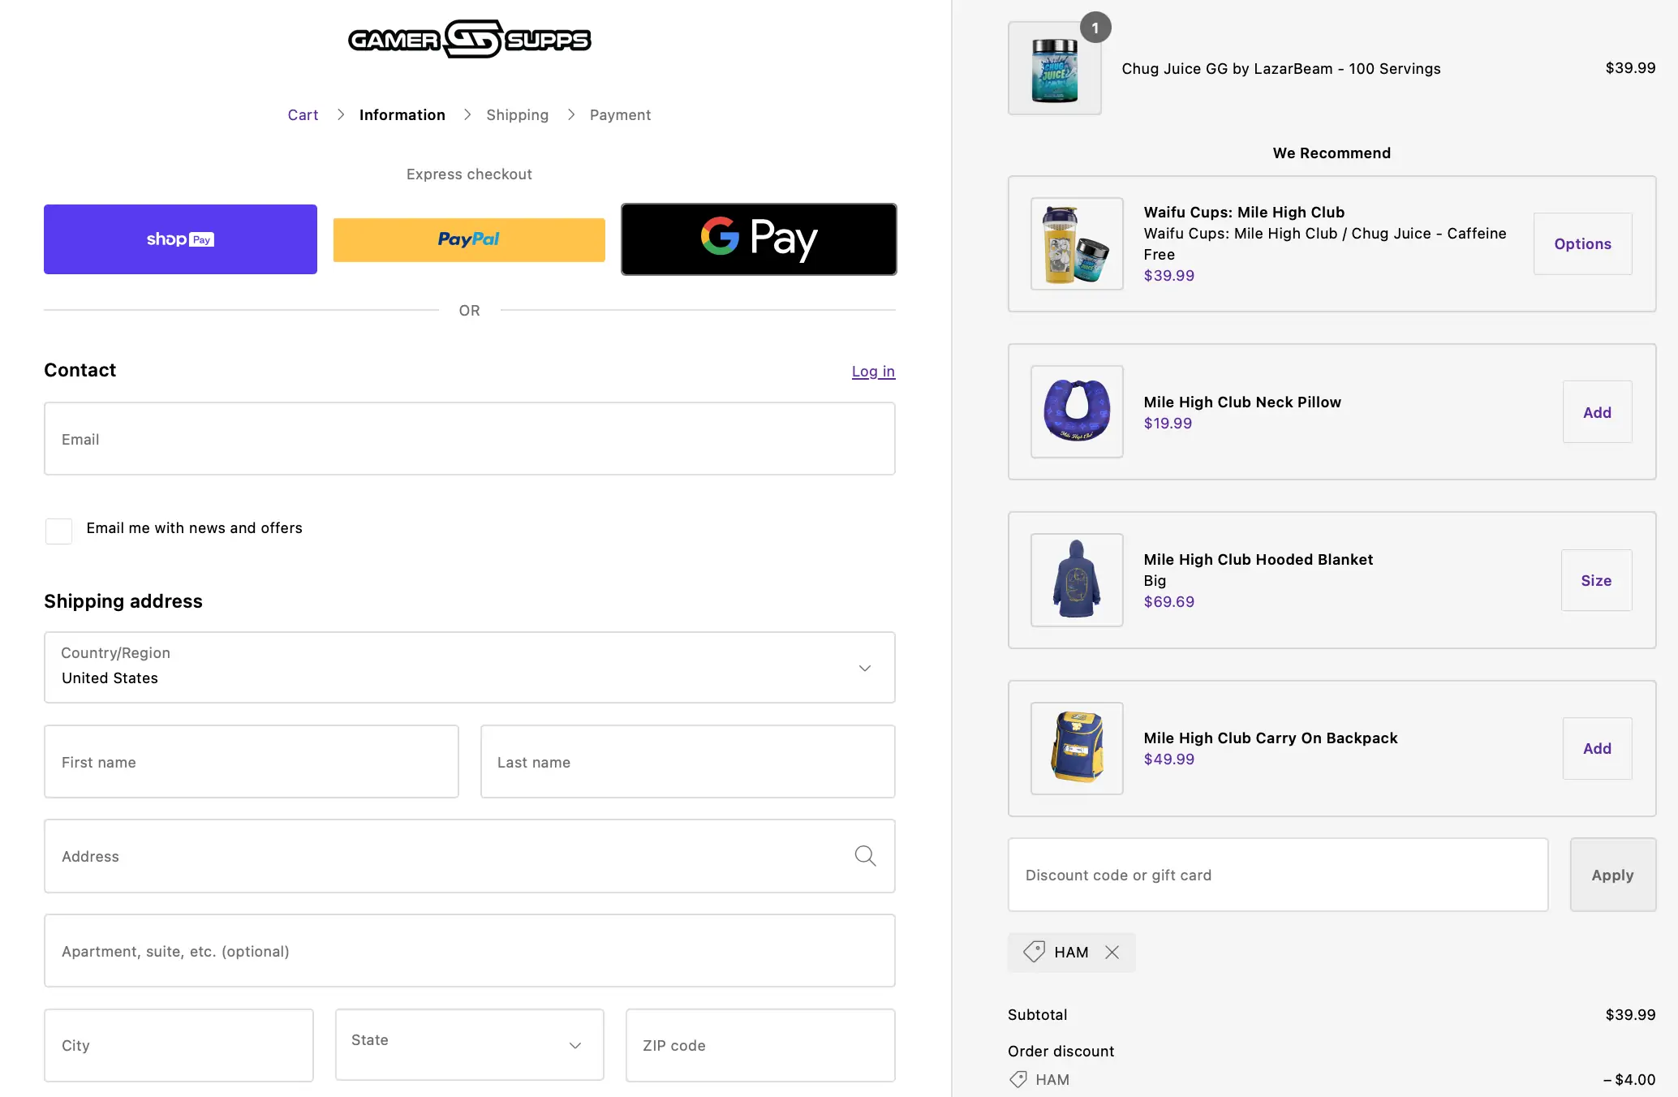Image resolution: width=1678 pixels, height=1097 pixels.
Task: Click the Gamer Supps logo
Action: tap(469, 40)
